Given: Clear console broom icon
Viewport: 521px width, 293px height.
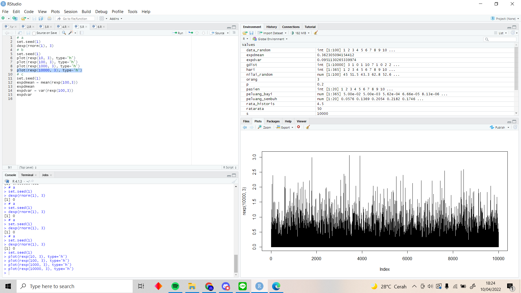Looking at the screenshot, I should [x=234, y=181].
